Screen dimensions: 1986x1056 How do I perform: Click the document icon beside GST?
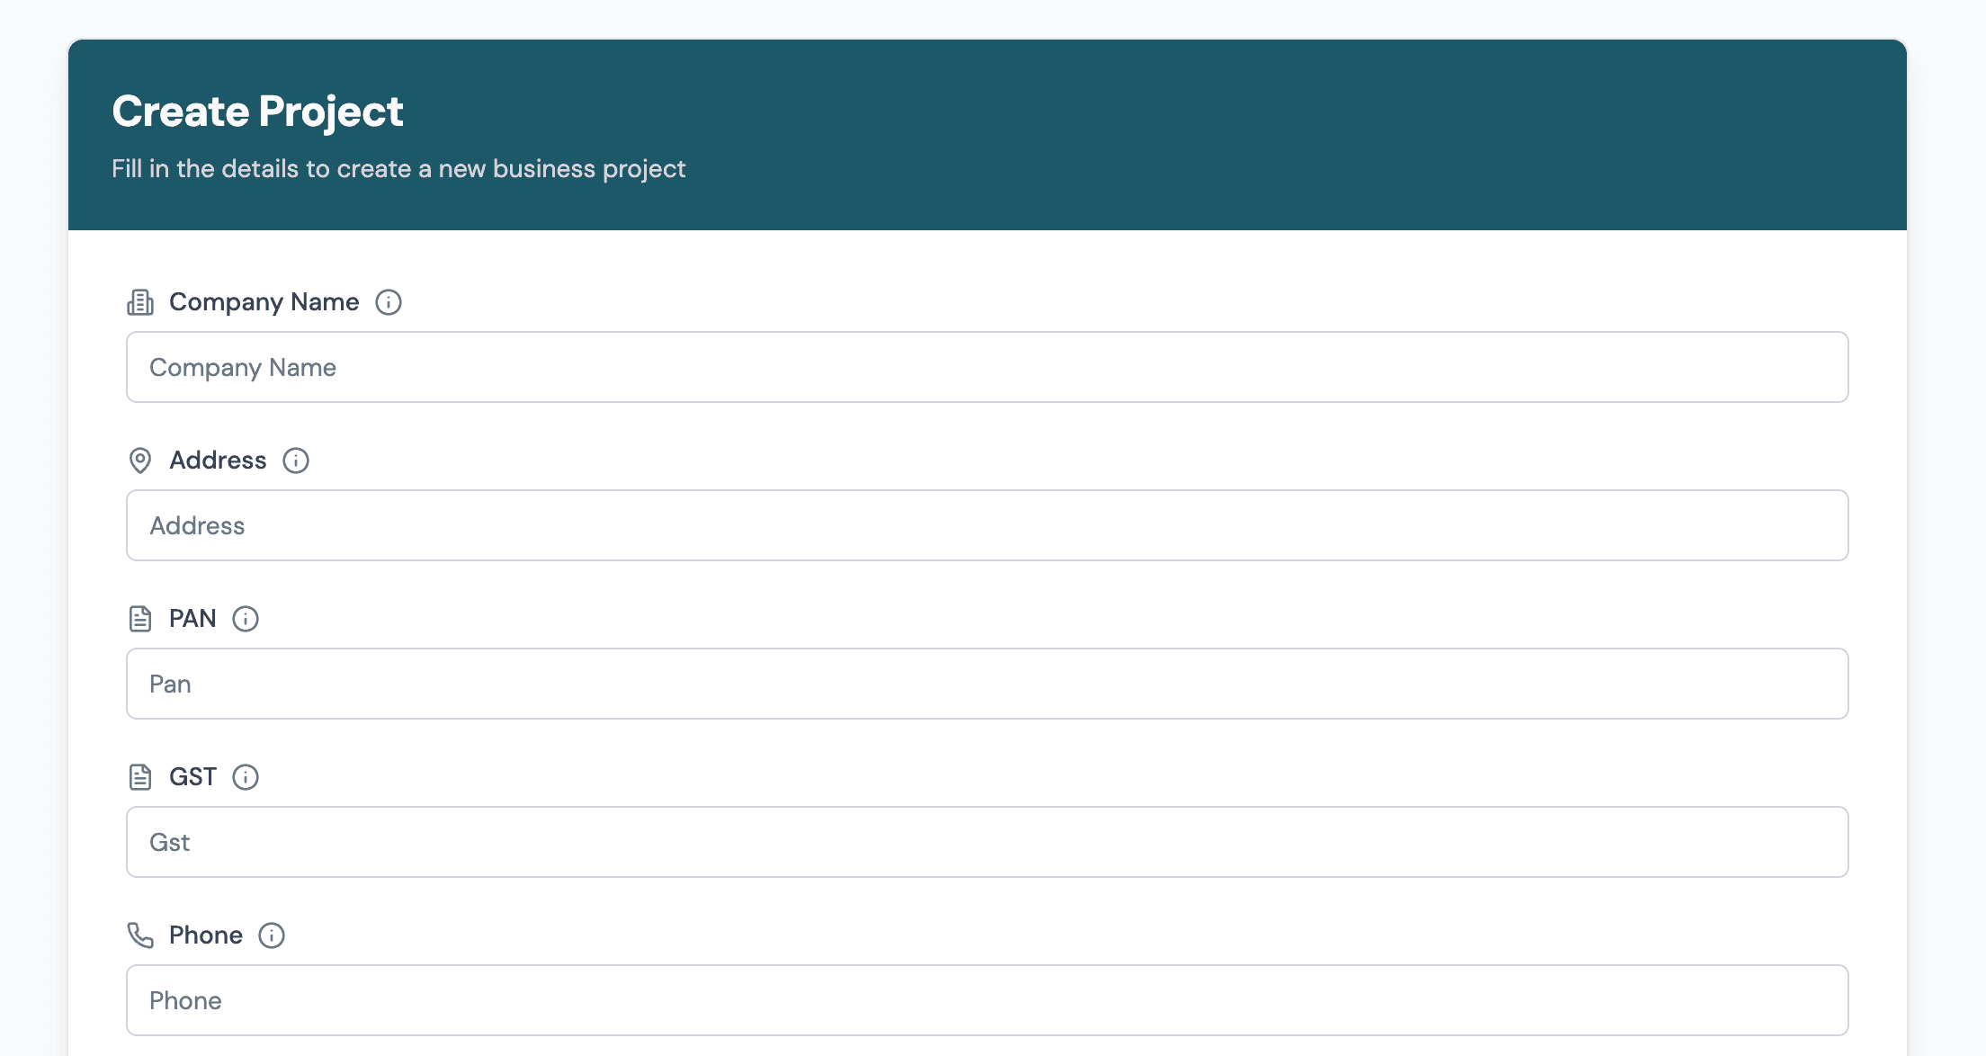coord(140,777)
